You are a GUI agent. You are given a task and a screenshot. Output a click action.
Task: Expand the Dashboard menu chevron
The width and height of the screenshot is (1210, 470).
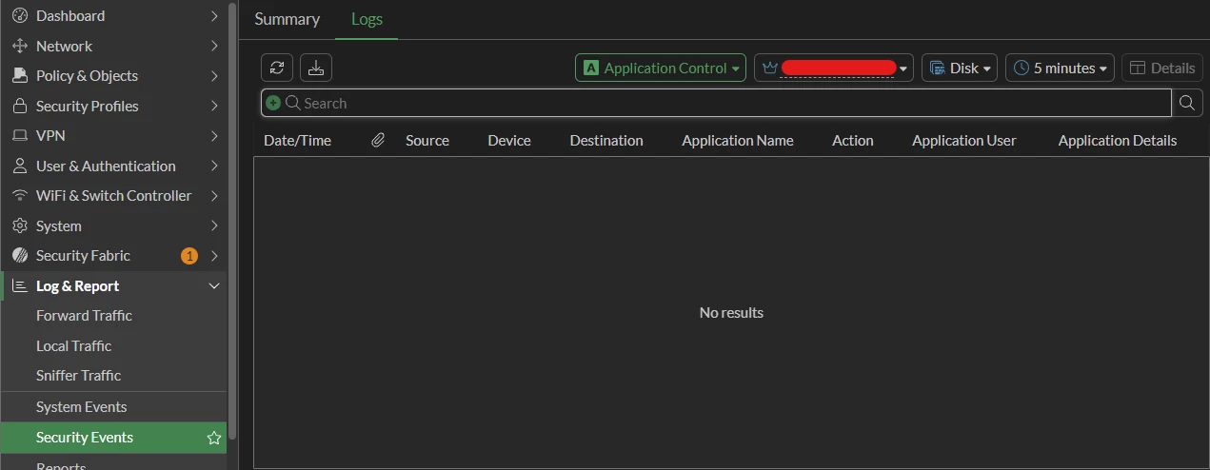click(214, 16)
